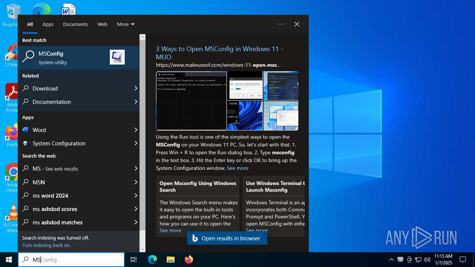475x267 pixels.
Task: Open the search options ellipsis menu
Action: pos(281,24)
